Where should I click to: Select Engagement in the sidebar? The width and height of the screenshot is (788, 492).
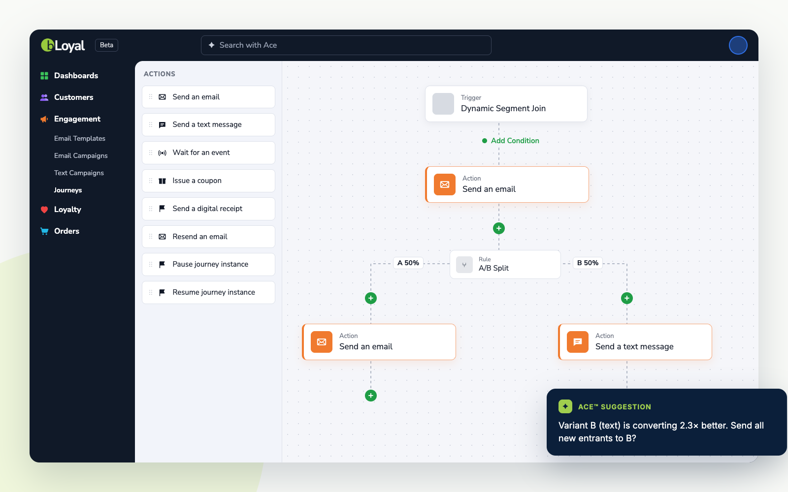[x=77, y=119]
